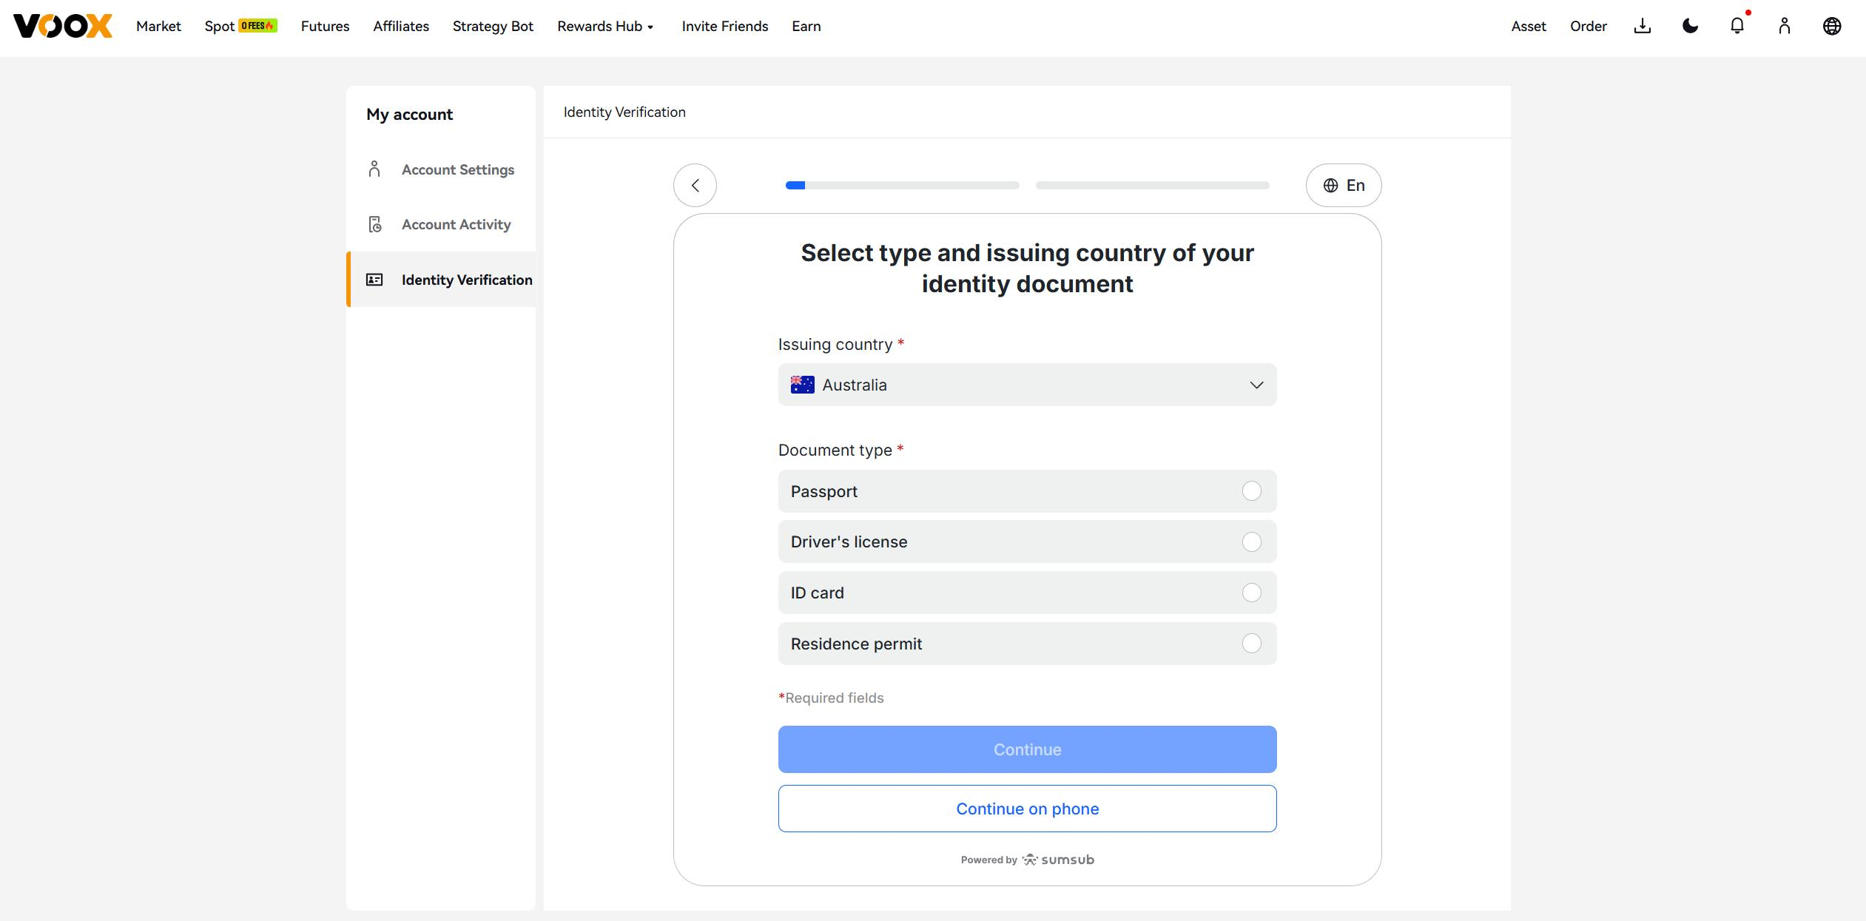Open the Spot menu item
The height and width of the screenshot is (921, 1866).
(219, 26)
